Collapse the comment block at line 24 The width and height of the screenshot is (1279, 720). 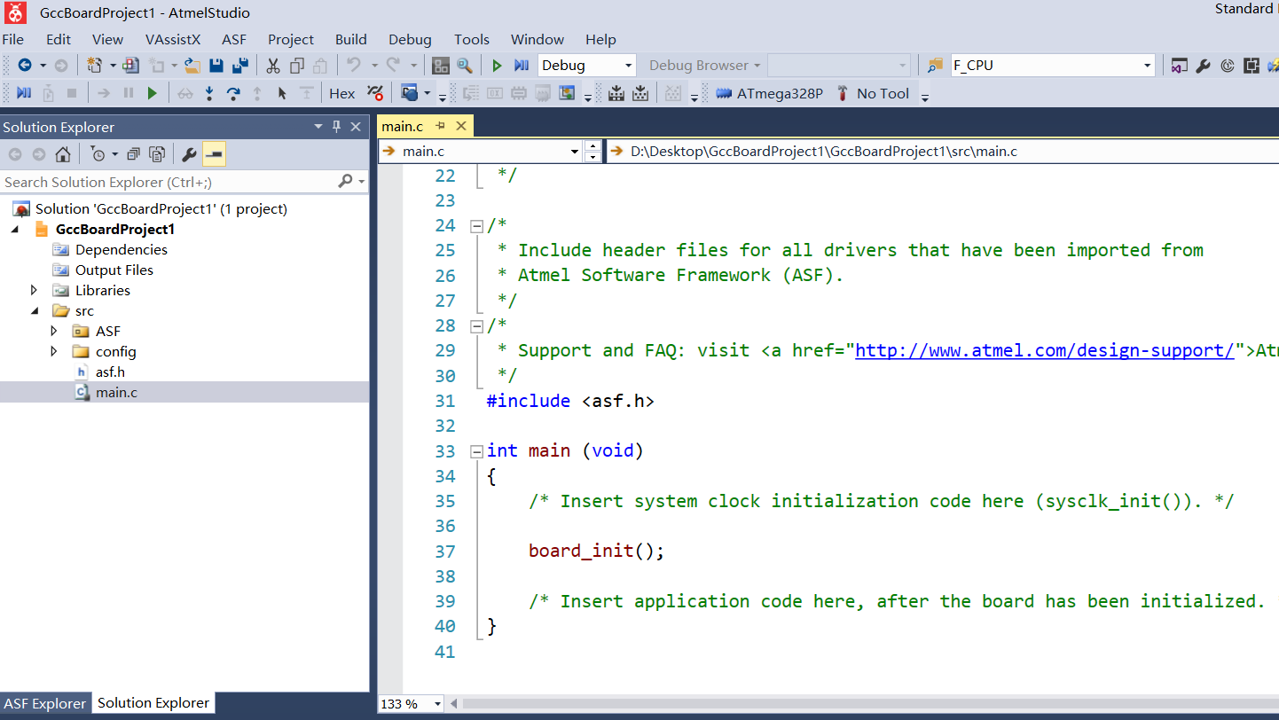click(x=476, y=226)
